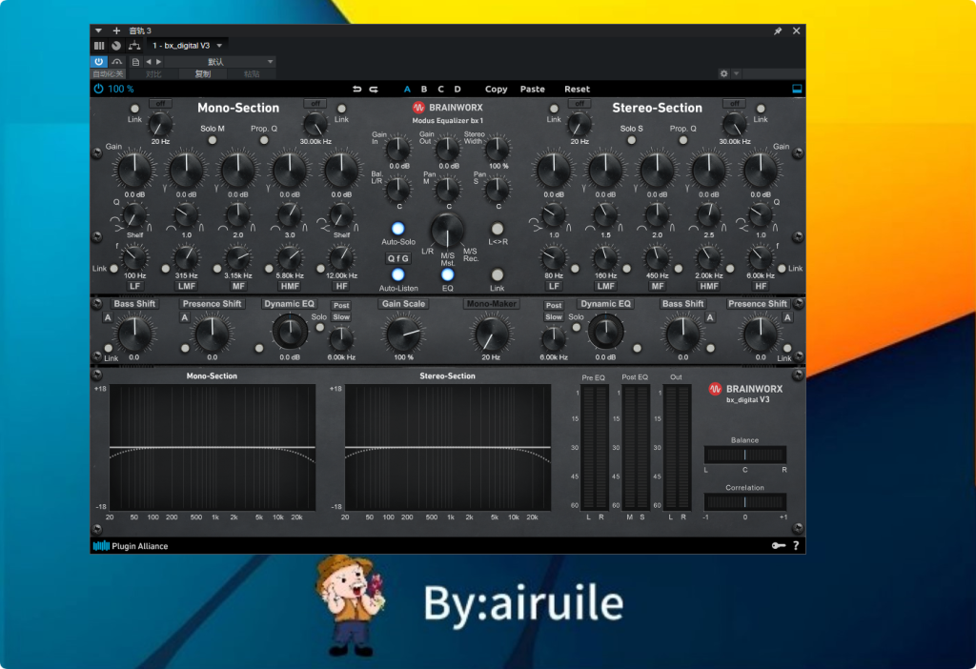
Task: Click the host blue power bypass button
Action: (x=98, y=62)
